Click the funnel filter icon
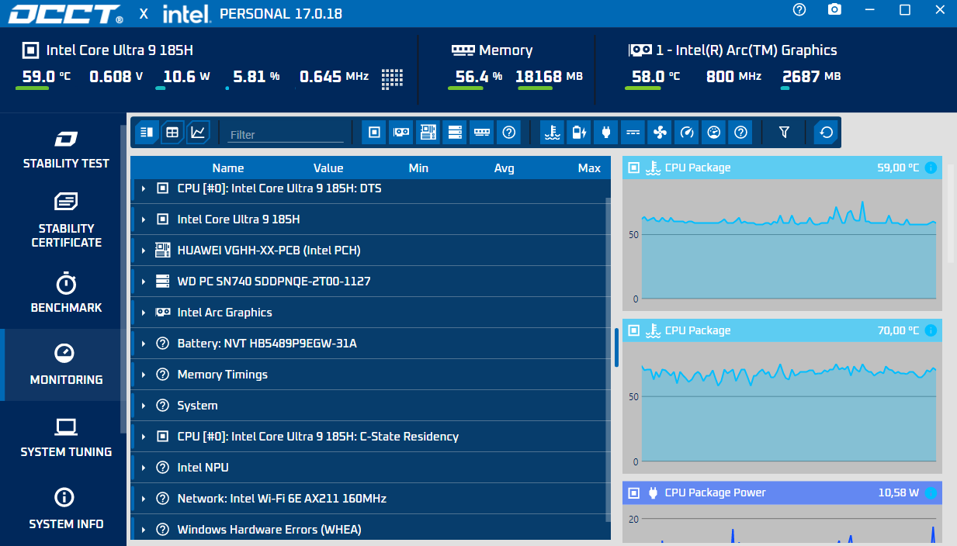Image resolution: width=957 pixels, height=546 pixels. point(784,133)
